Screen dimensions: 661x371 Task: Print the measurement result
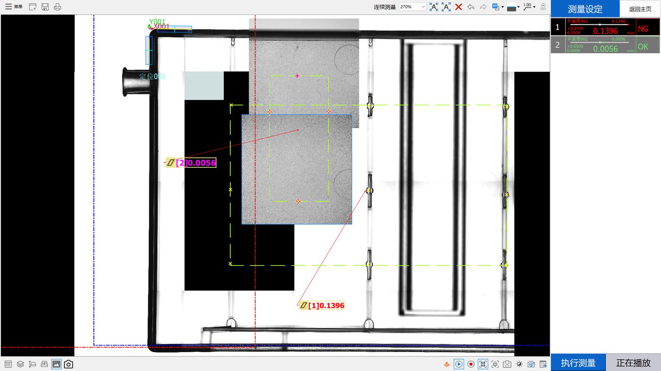click(x=57, y=7)
